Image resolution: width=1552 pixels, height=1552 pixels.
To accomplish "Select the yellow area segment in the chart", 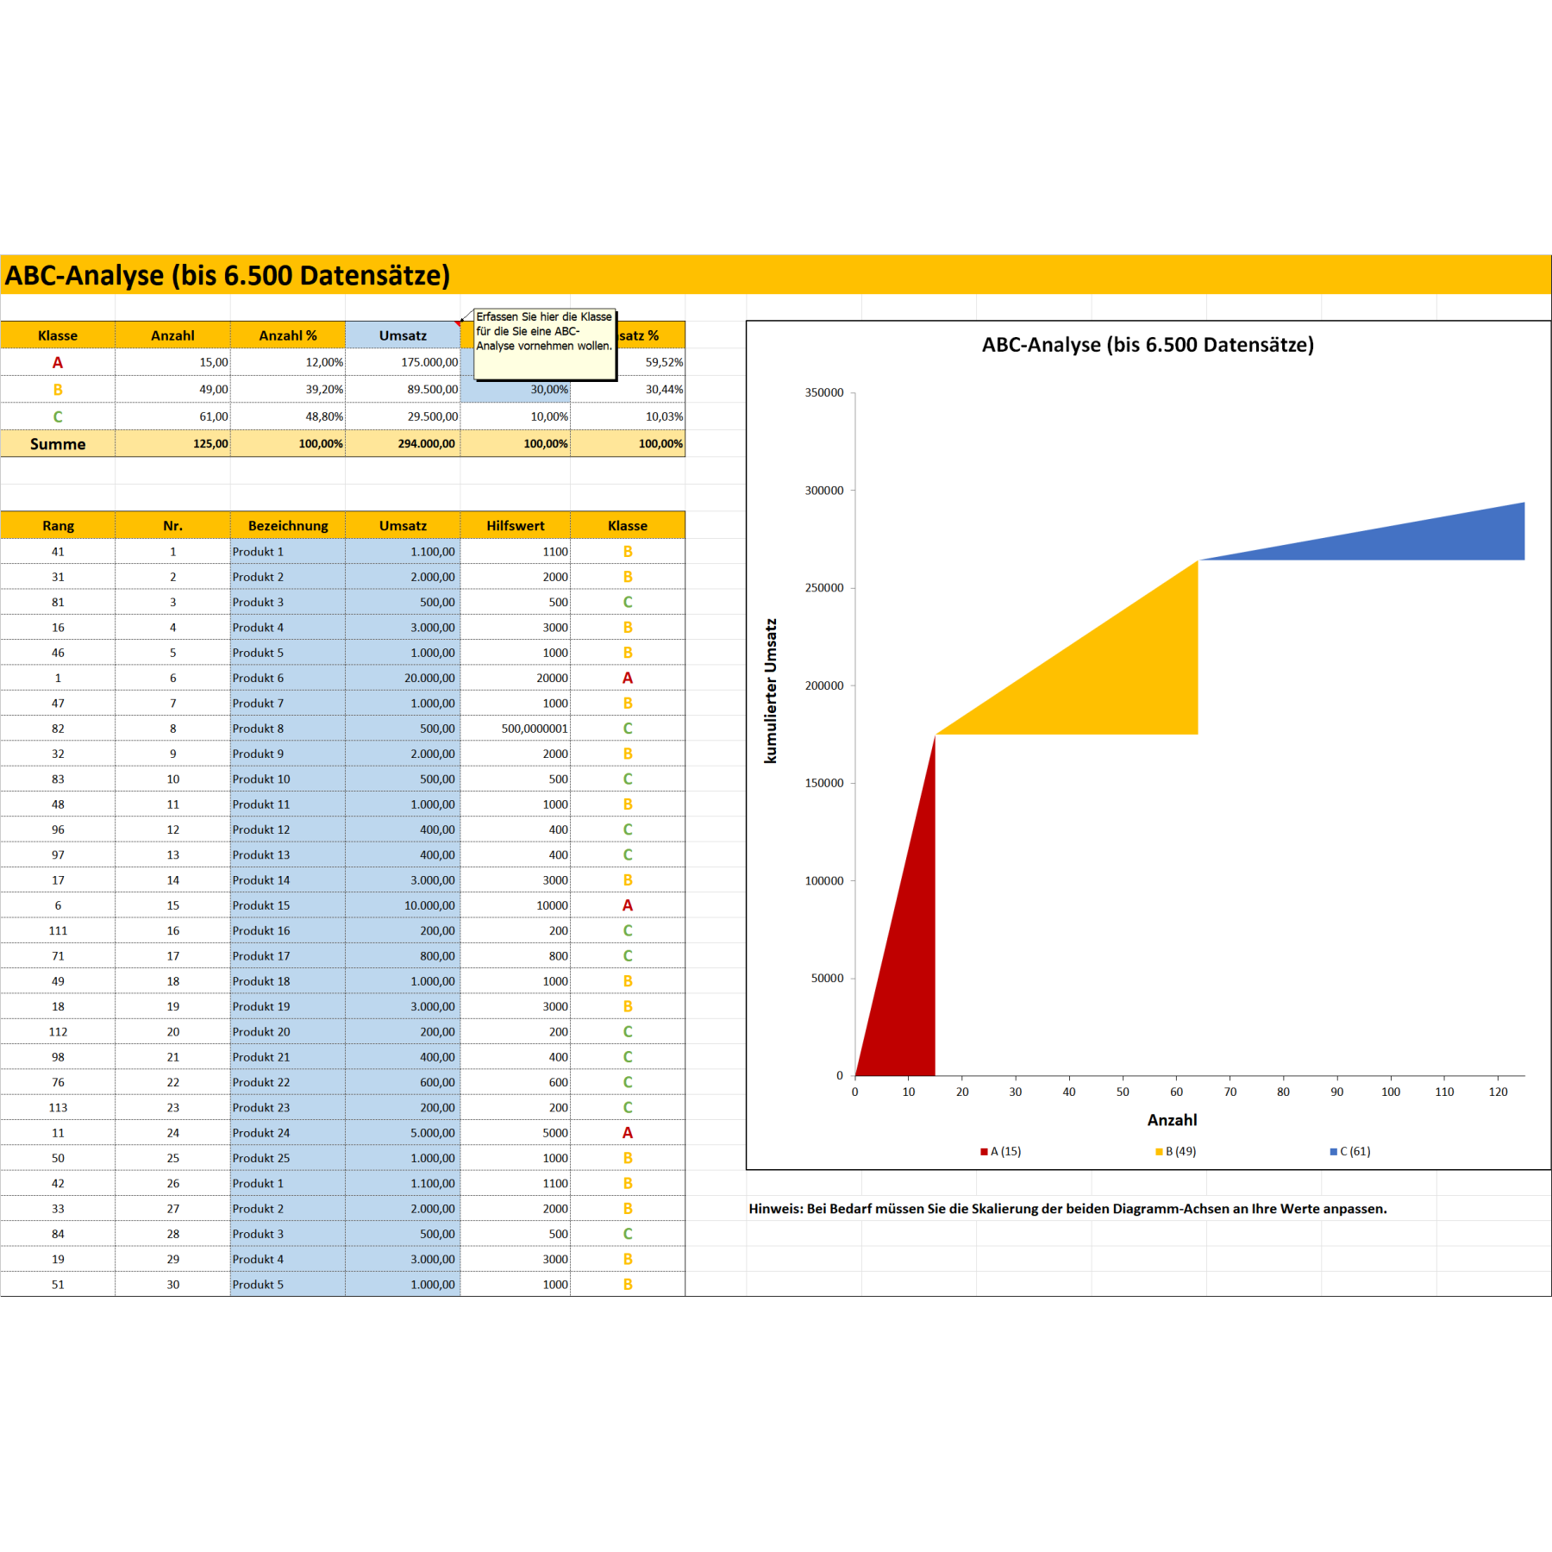I will point(1121,681).
